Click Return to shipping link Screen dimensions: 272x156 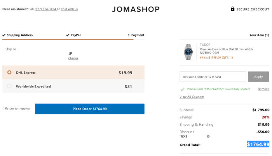click(17, 109)
